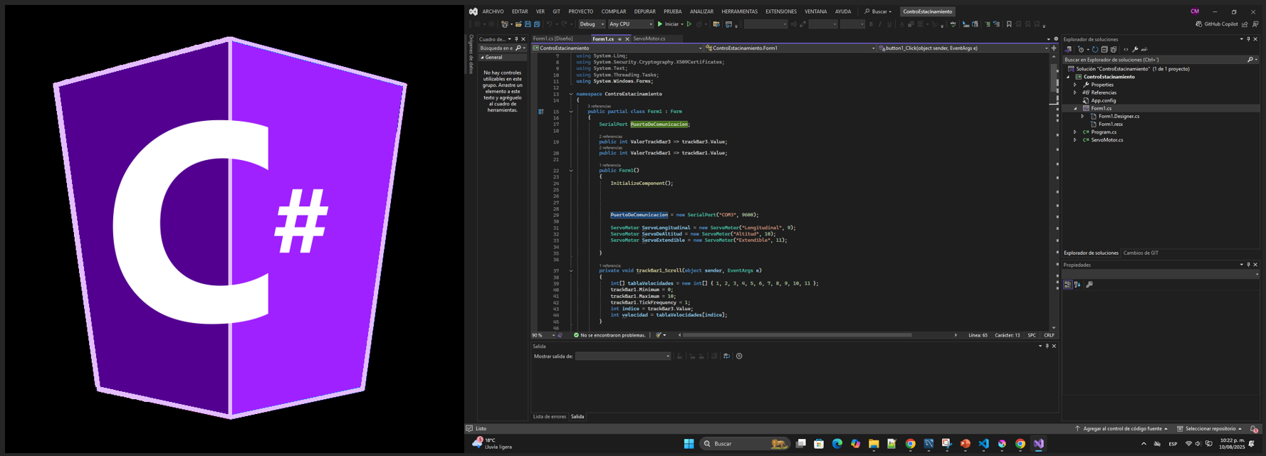Start debugging with the Iniciar button

[669, 24]
